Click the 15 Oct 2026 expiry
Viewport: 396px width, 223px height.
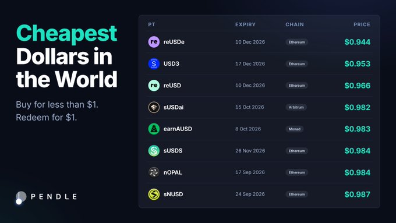pyautogui.click(x=249, y=107)
